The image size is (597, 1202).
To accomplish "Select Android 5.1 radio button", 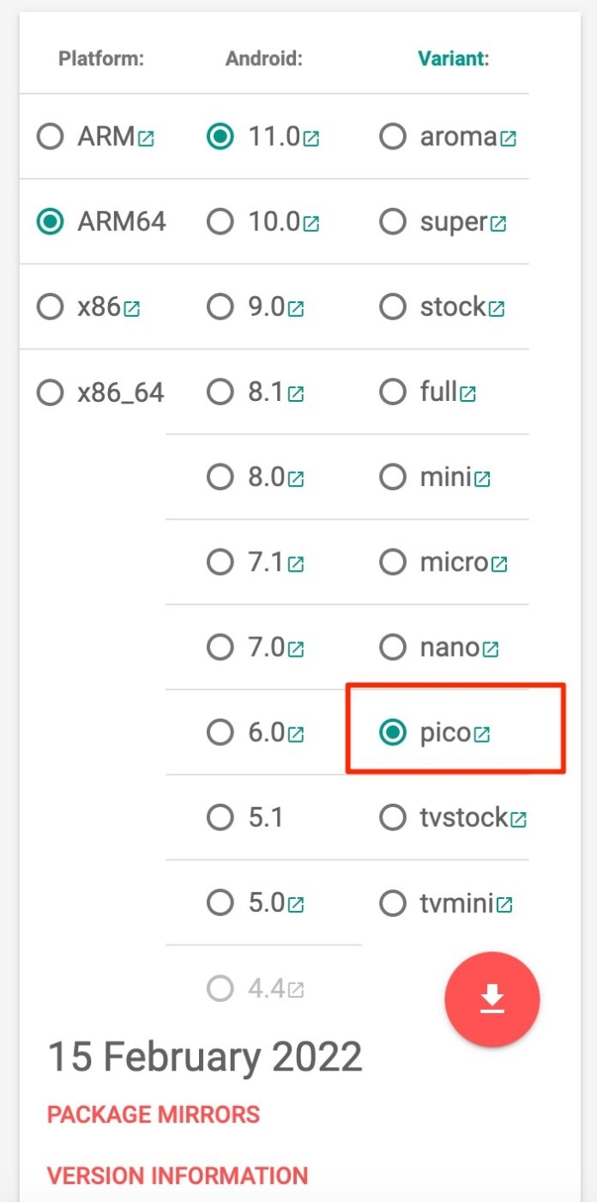I will (220, 817).
